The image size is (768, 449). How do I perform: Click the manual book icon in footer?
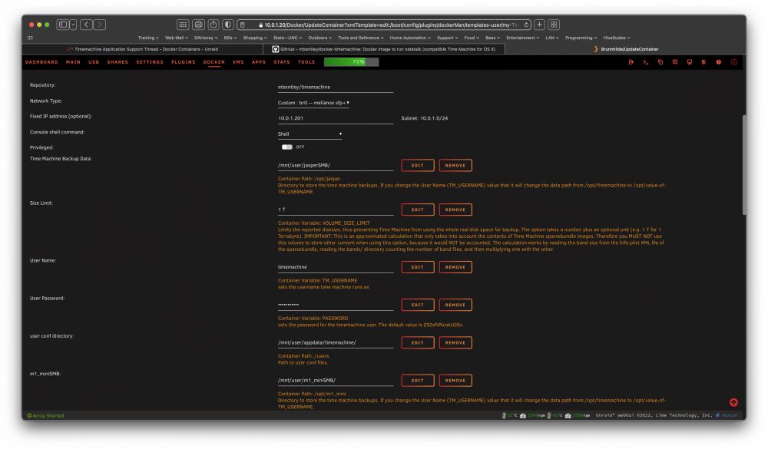(717, 415)
